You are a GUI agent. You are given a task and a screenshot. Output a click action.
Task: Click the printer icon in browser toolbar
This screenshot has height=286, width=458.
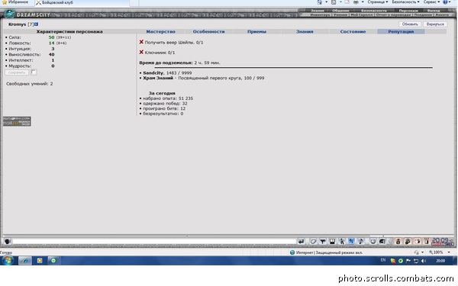coord(356,2)
